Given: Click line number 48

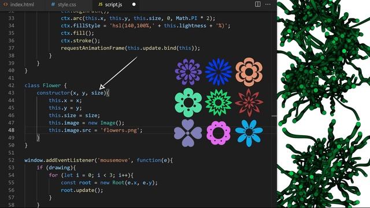Looking at the screenshot, I should [x=11, y=130].
